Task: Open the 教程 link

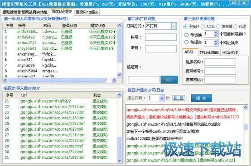Action: [179, 98]
